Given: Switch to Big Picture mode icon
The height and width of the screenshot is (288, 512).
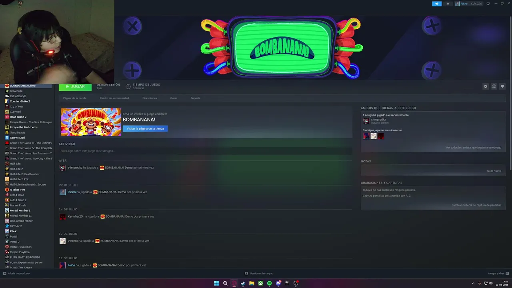Looking at the screenshot, I should point(488,4).
